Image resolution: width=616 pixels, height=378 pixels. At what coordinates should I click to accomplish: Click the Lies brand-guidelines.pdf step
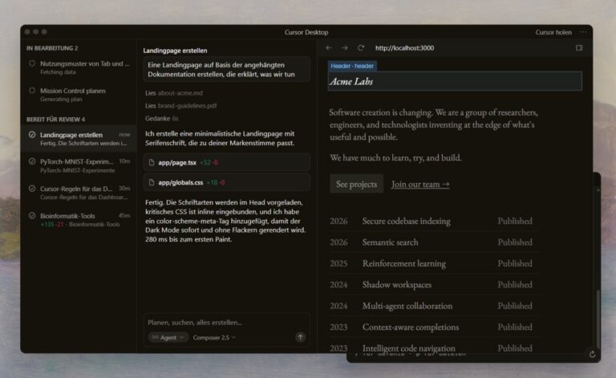180,106
